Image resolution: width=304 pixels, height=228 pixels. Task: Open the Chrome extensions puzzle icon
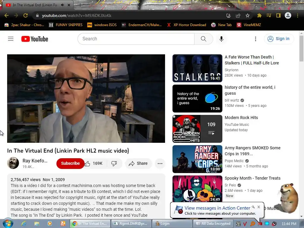point(259,15)
